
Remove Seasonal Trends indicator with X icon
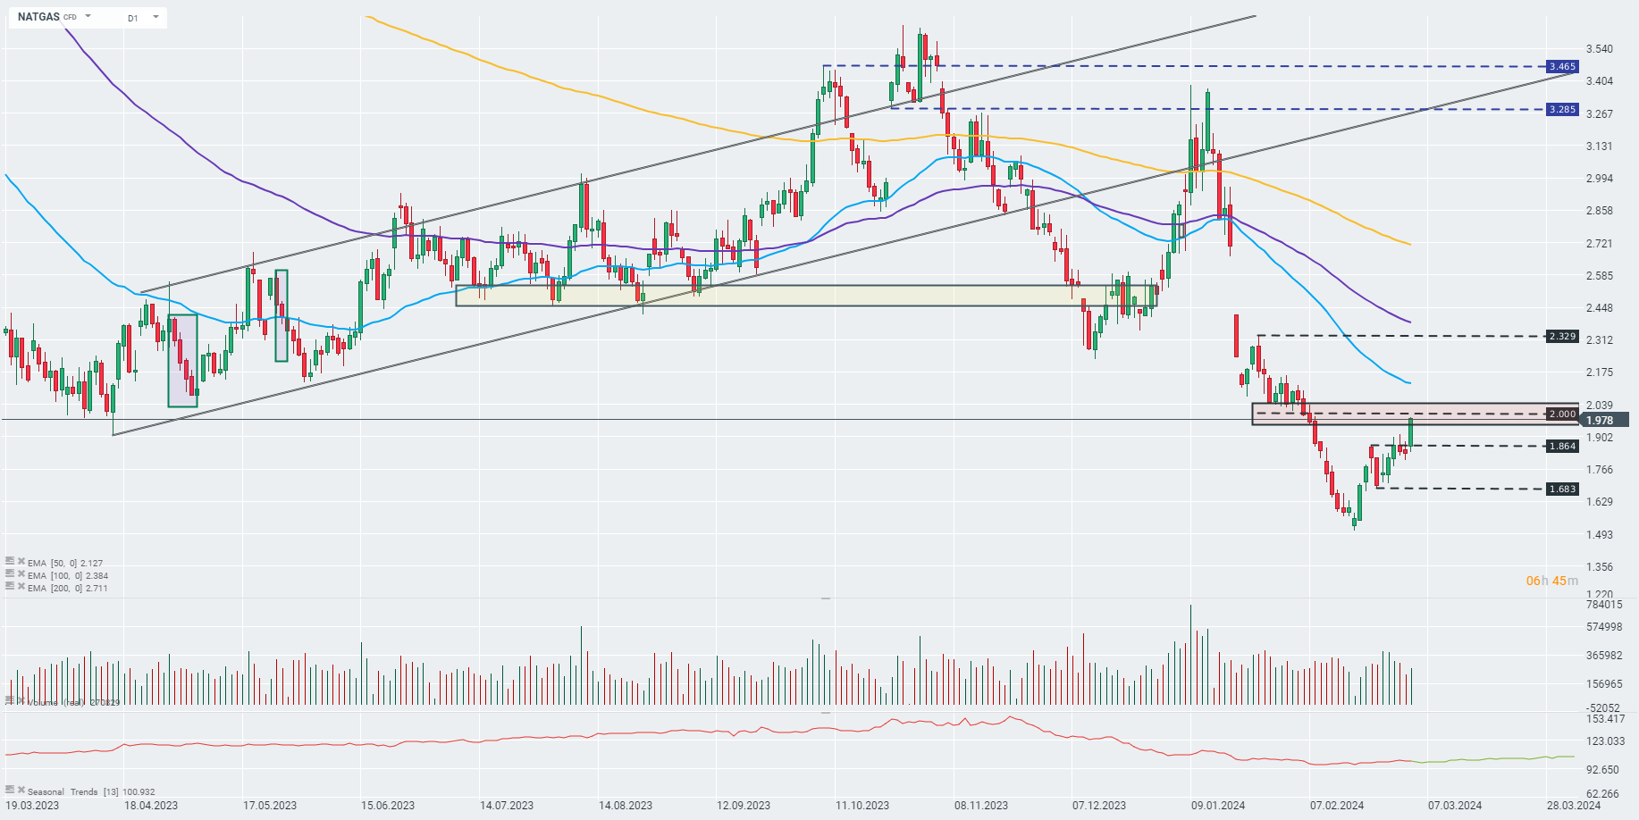coord(21,791)
